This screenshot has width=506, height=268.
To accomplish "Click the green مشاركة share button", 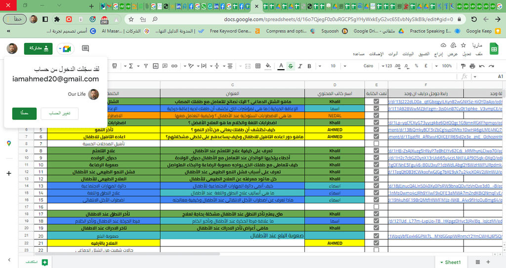I will tap(38, 48).
